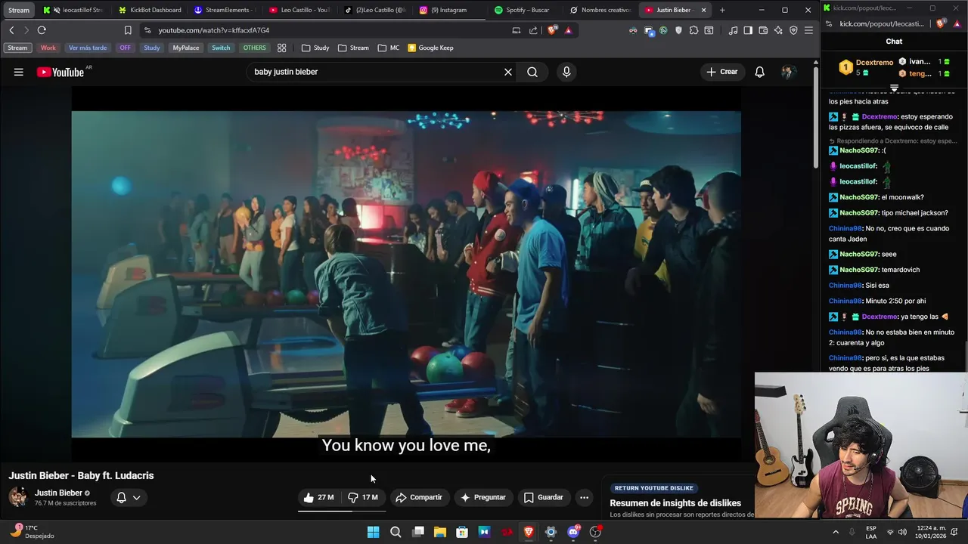The width and height of the screenshot is (968, 544).
Task: Click NachoSG97's 'el moonwalk?' chat message
Action: click(x=876, y=197)
